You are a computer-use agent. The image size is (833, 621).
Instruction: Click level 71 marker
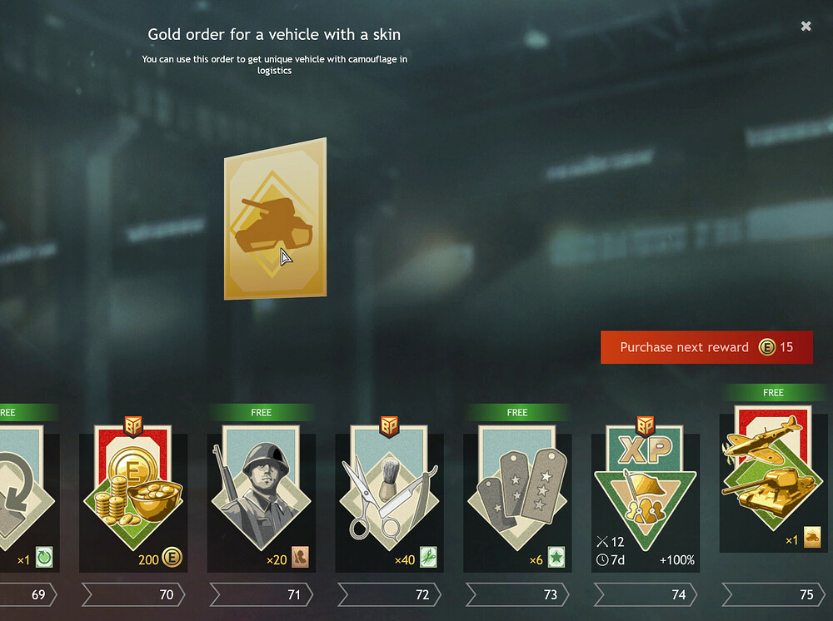(262, 594)
